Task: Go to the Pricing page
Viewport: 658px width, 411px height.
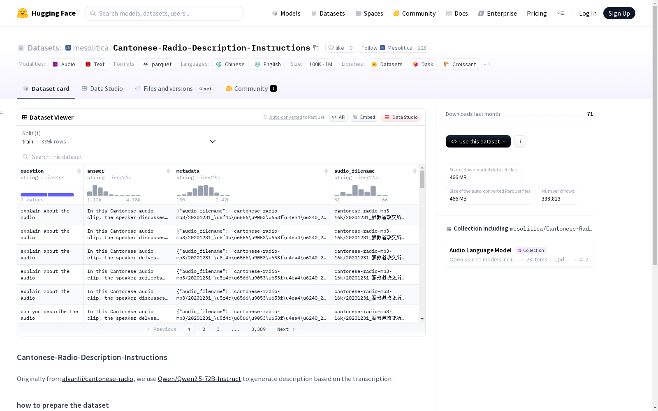Action: (537, 13)
